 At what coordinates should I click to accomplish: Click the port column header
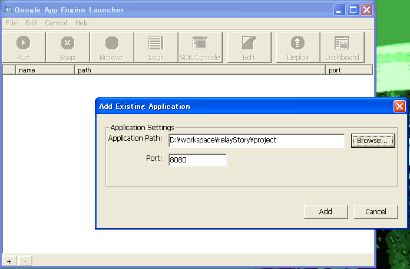(349, 70)
